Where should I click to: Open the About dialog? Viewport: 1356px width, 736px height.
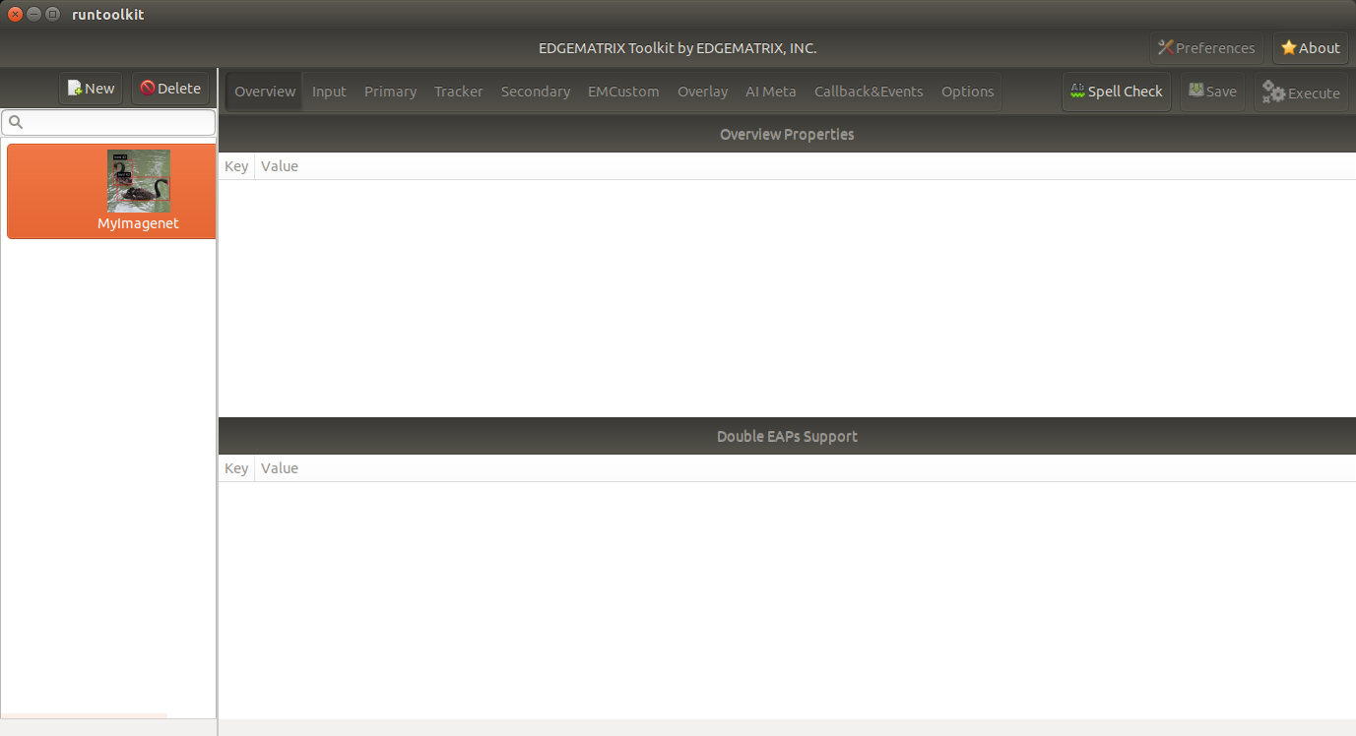(x=1311, y=48)
